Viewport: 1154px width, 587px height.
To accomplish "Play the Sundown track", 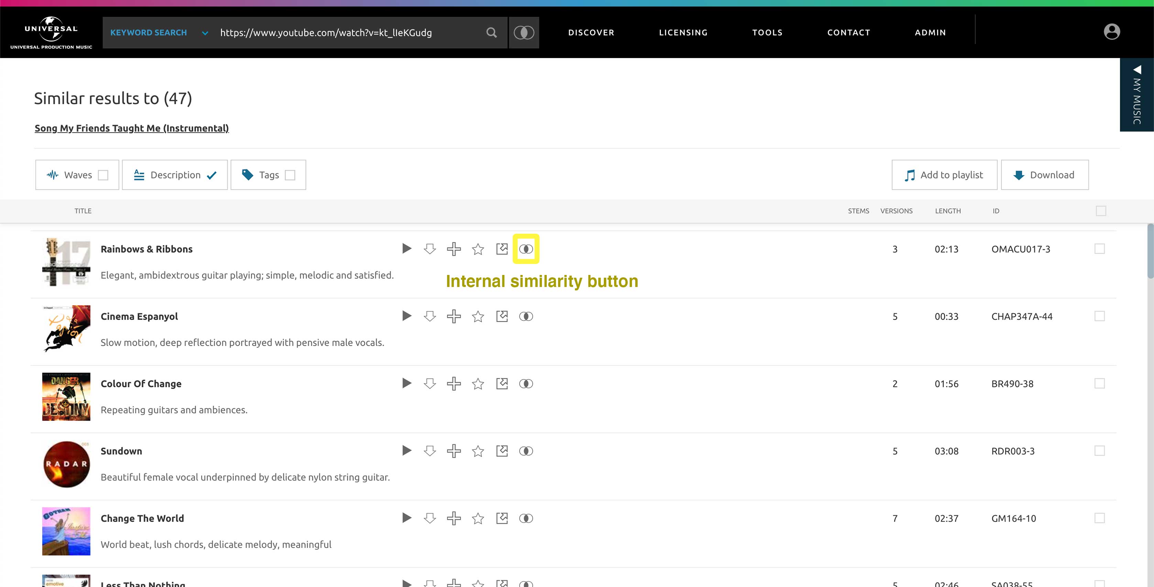I will coord(406,450).
